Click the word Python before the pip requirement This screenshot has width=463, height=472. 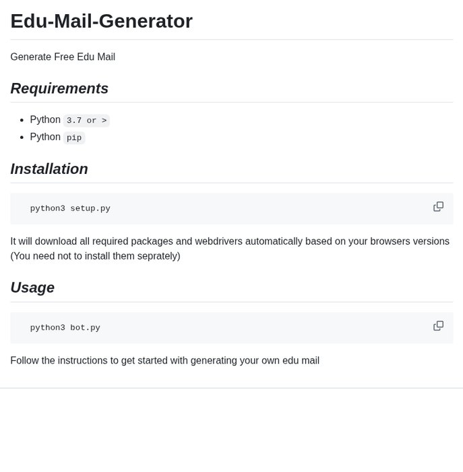pos(45,137)
